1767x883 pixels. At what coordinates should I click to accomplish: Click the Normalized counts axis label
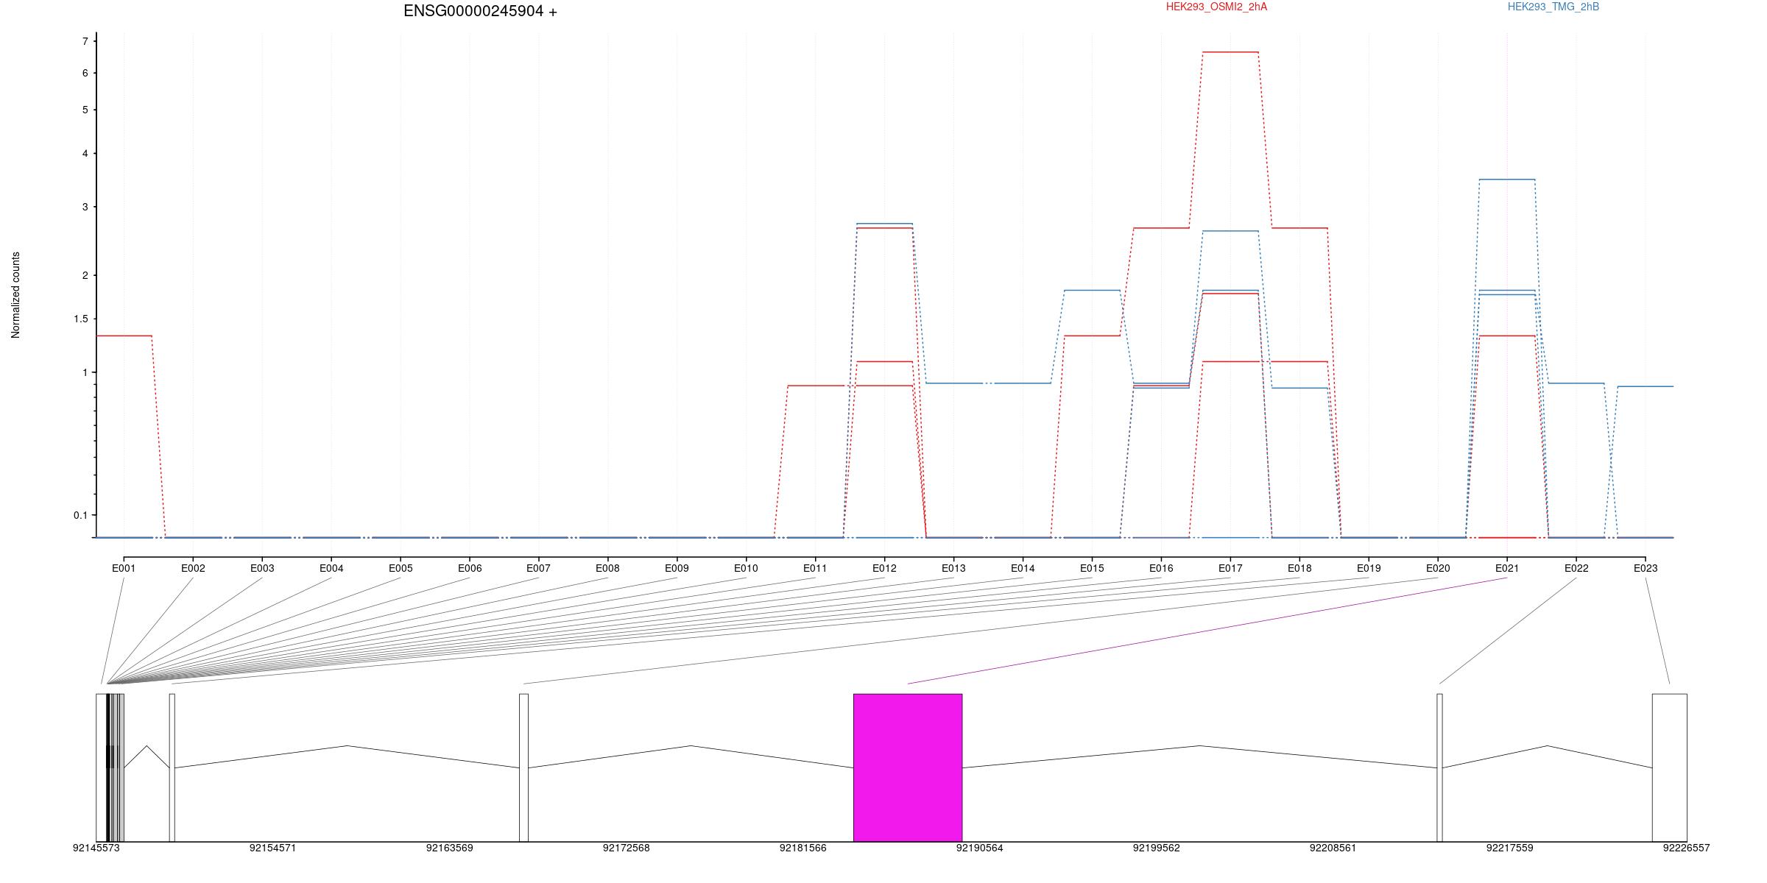pyautogui.click(x=15, y=295)
